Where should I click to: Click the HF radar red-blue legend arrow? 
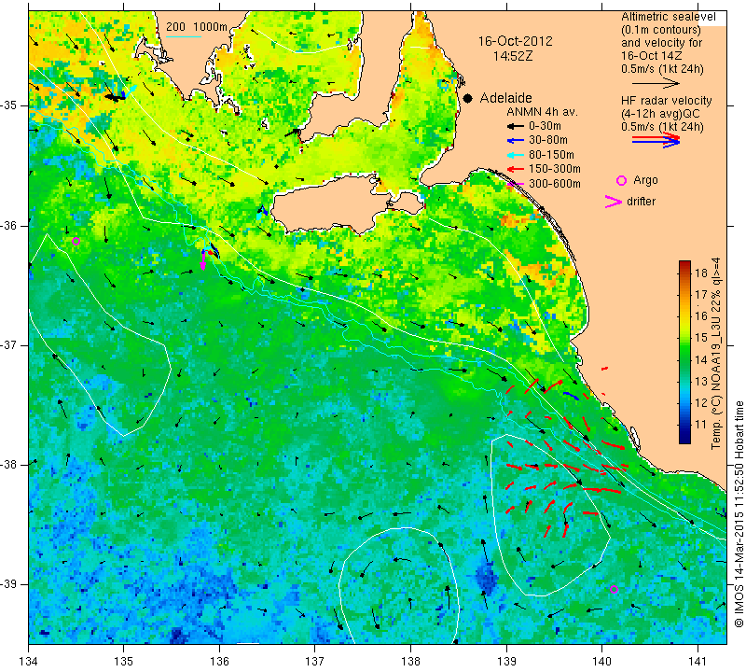[656, 140]
